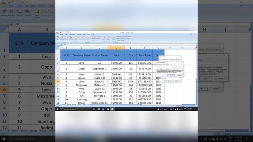Click the Protect Sheet icon
The height and width of the screenshot is (142, 253).
coord(104,39)
